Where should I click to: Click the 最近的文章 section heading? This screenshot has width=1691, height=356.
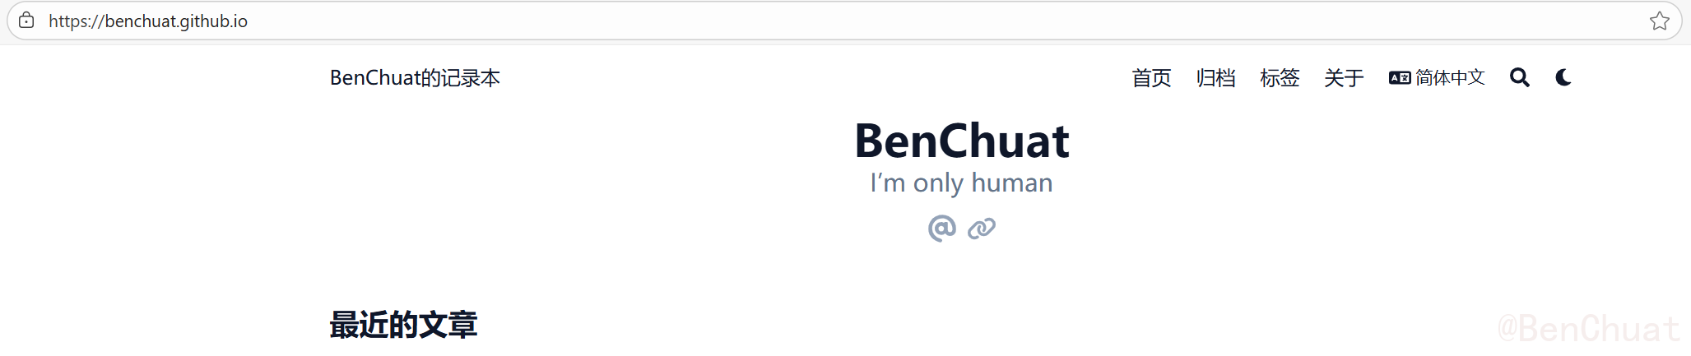pyautogui.click(x=403, y=325)
